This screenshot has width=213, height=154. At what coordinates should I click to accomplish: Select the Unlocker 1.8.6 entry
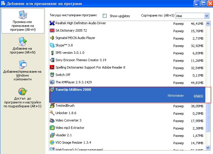pos(127,113)
